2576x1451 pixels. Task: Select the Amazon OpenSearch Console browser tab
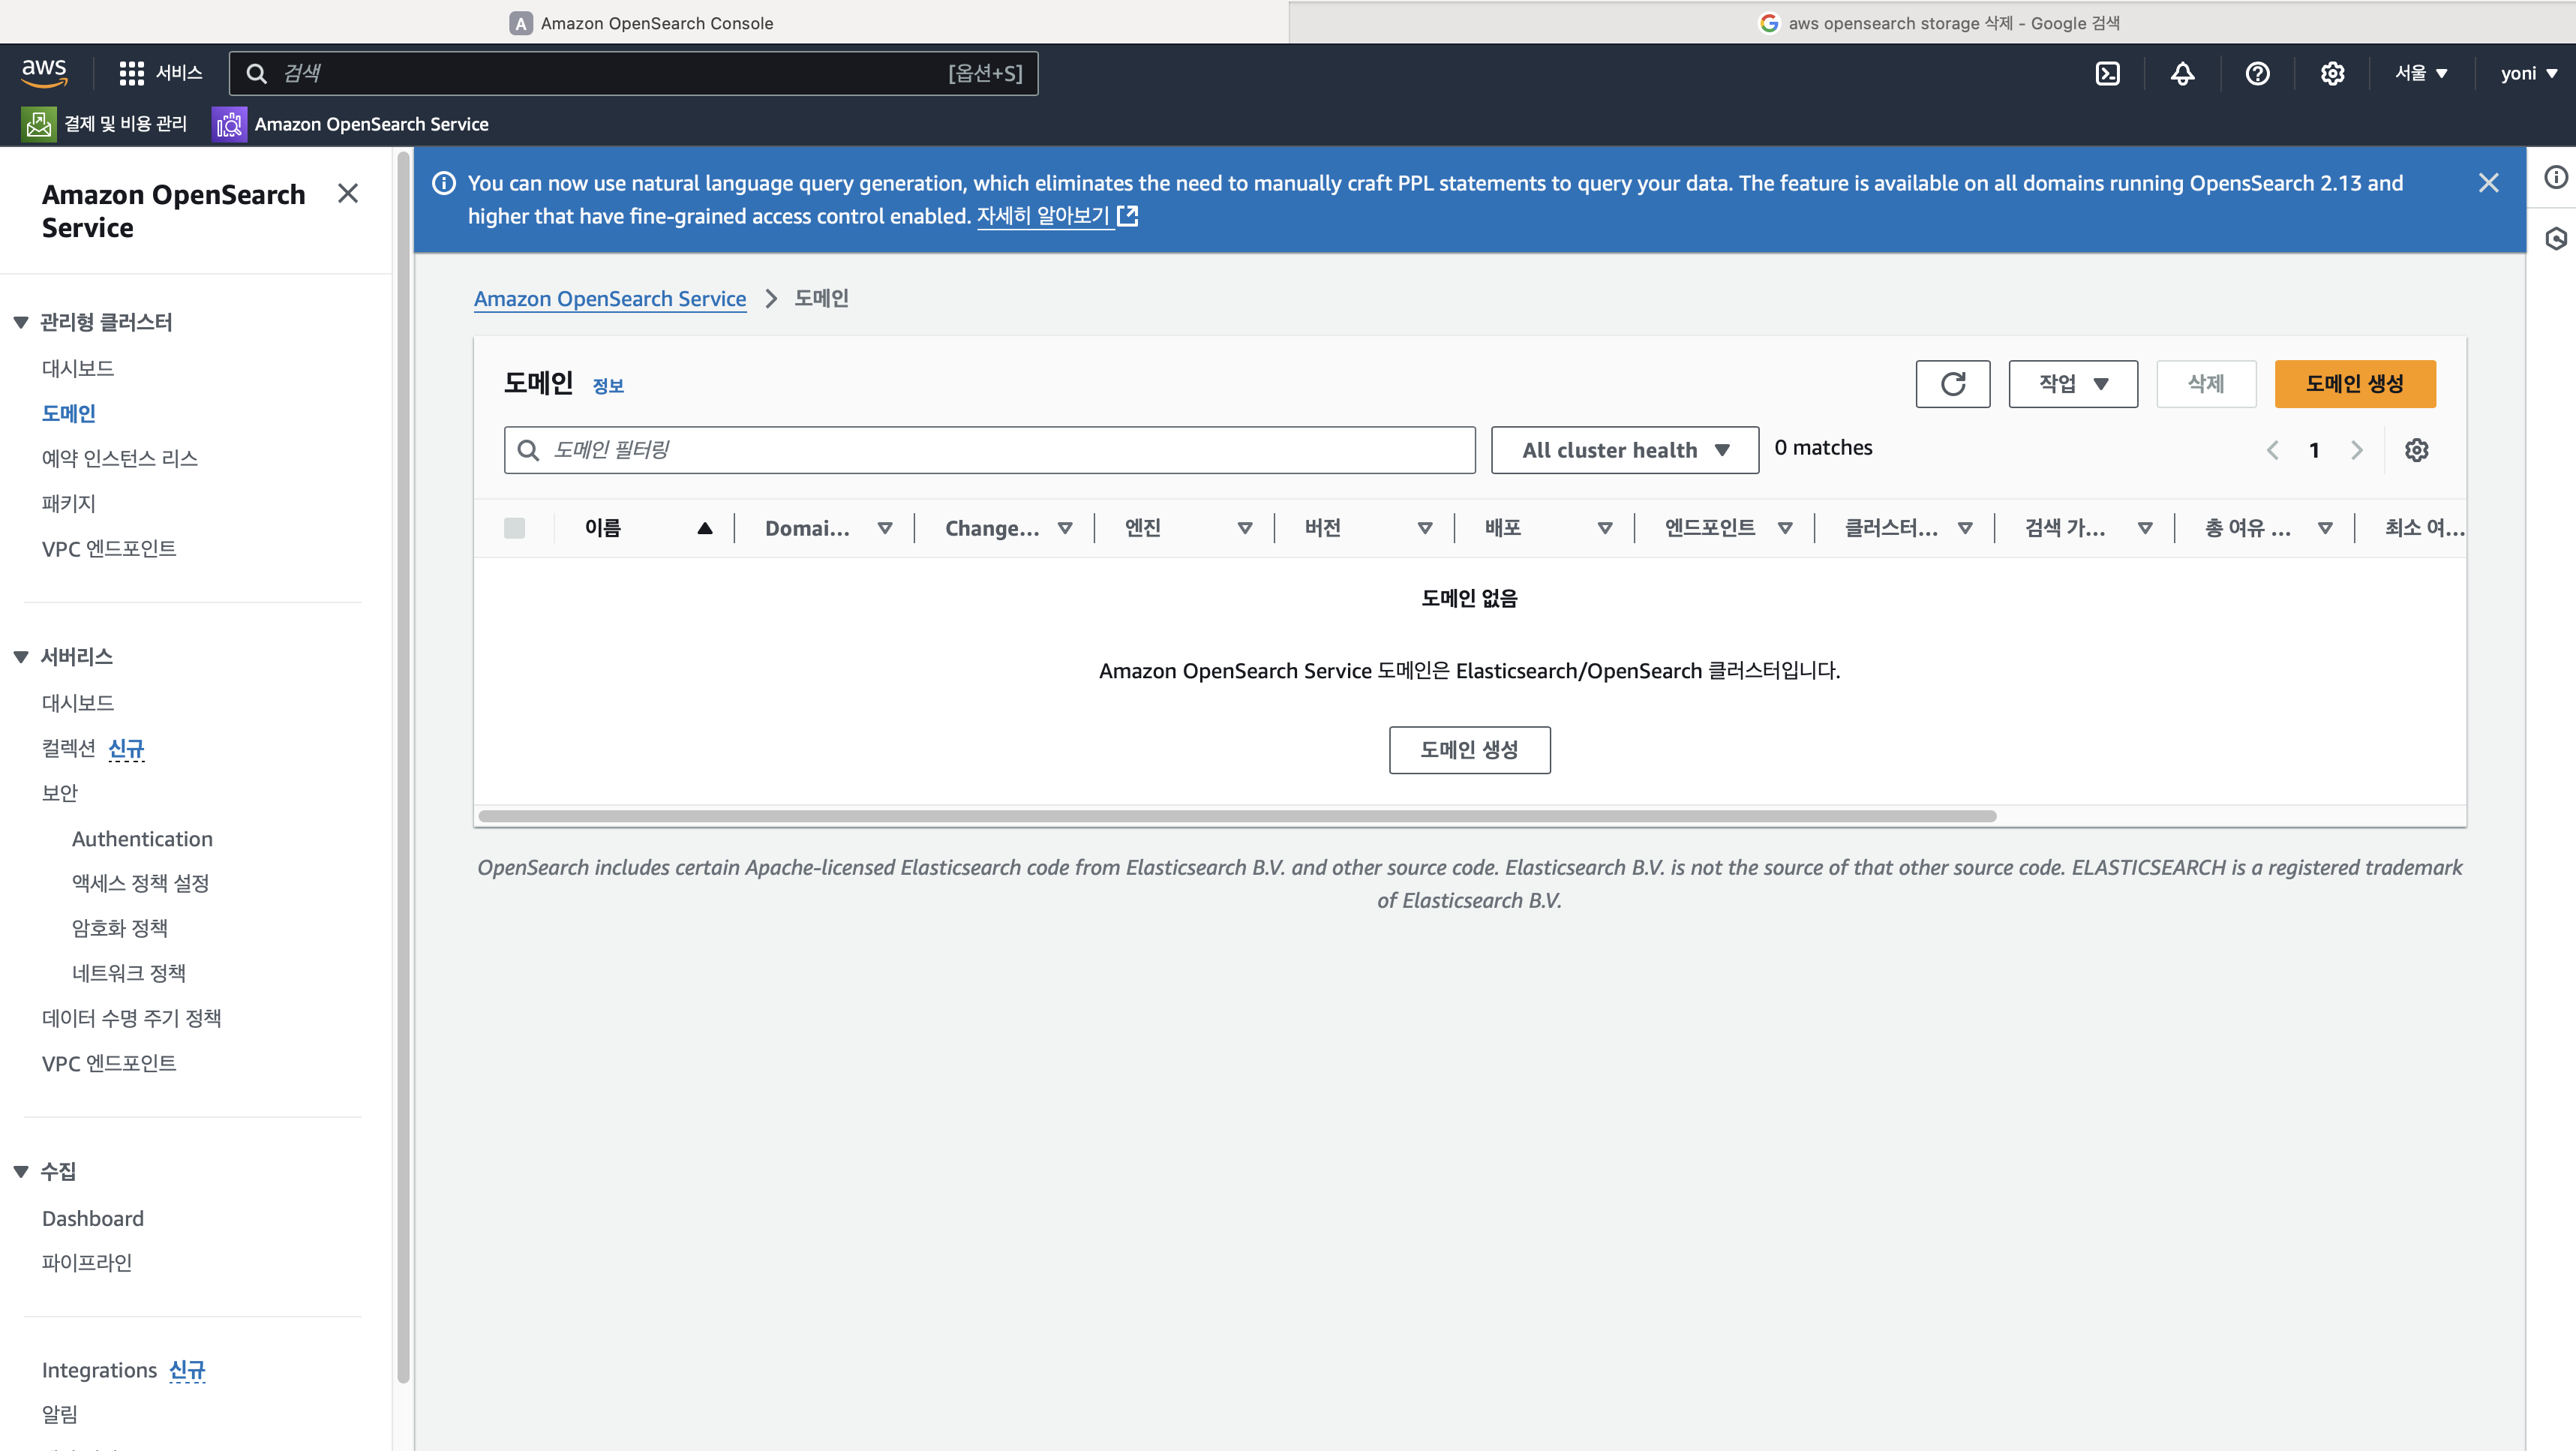642,22
